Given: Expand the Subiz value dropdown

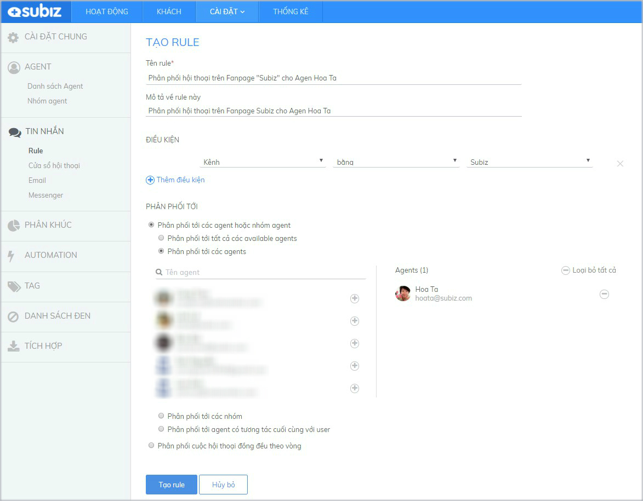Looking at the screenshot, I should pos(530,161).
